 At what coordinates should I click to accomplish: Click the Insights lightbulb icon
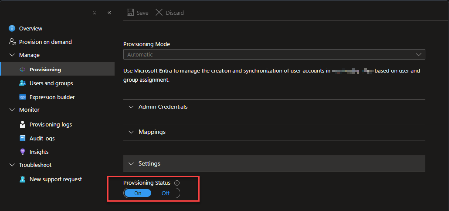pyautogui.click(x=22, y=152)
